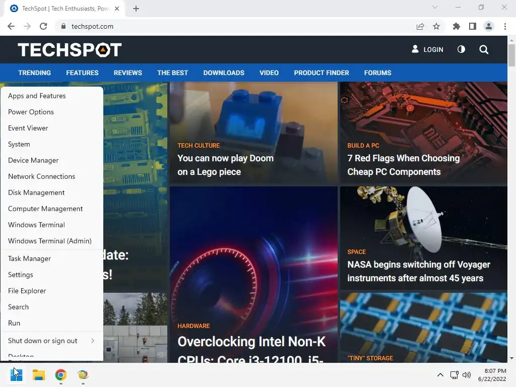
Task: Click the HARDWARE category label
Action: point(193,326)
